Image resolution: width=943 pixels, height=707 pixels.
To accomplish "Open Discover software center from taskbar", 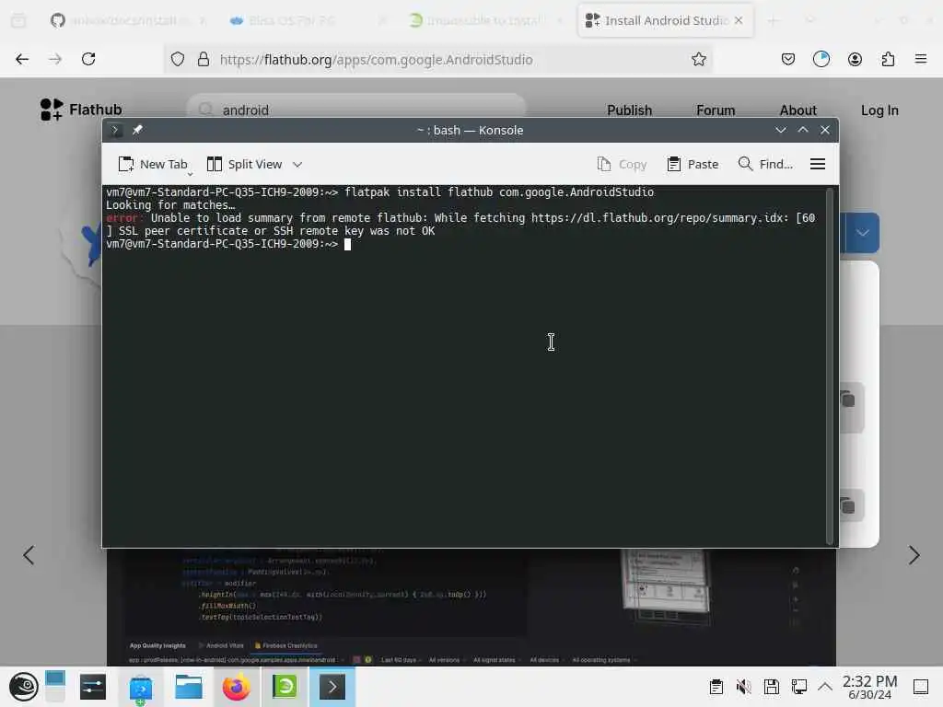I will pos(141,688).
